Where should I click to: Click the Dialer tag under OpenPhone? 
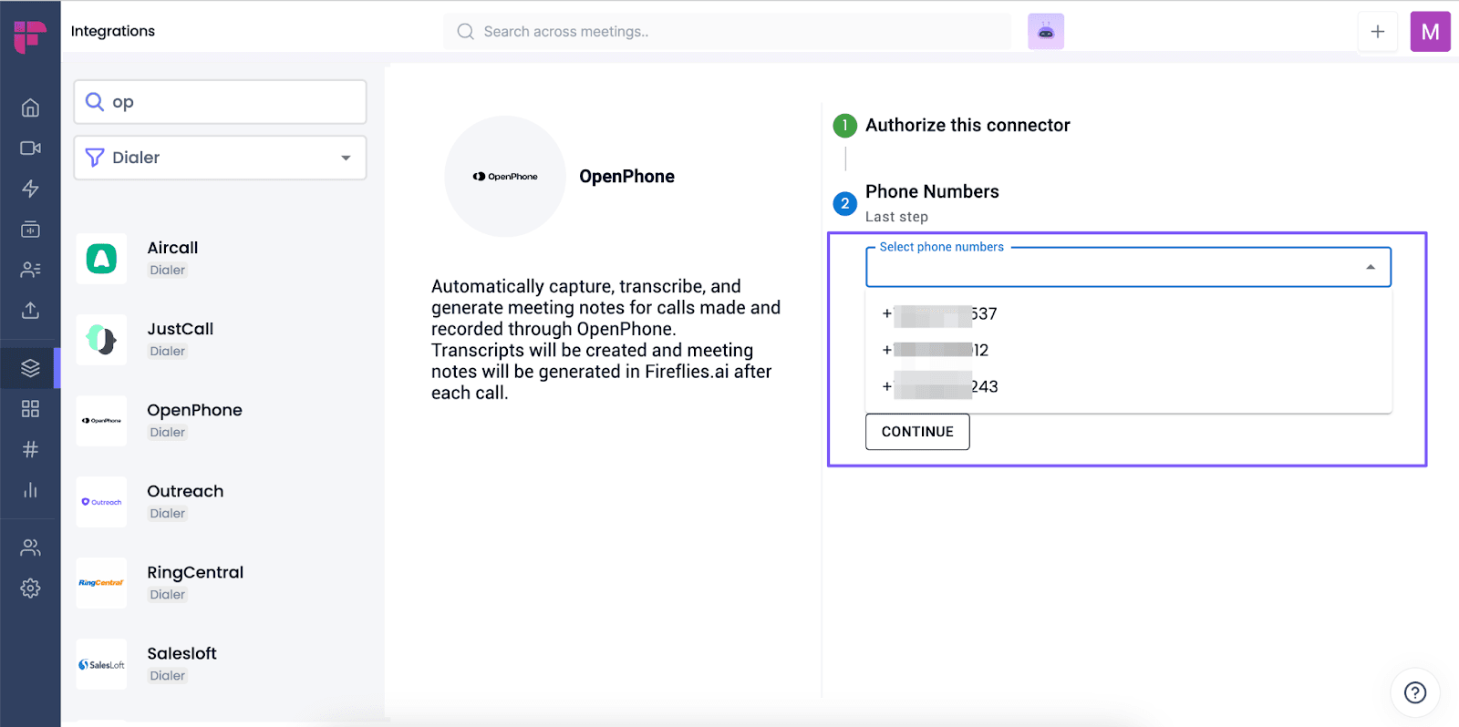tap(168, 432)
